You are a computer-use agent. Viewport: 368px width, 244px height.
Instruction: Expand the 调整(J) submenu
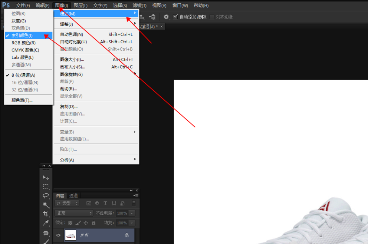tap(96, 24)
